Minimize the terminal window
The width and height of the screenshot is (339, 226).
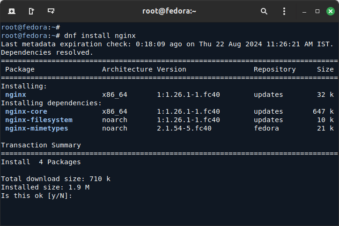pyautogui.click(x=304, y=12)
